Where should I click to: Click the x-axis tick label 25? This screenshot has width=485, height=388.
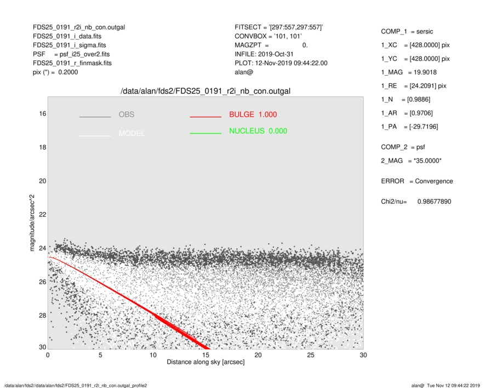coord(311,355)
